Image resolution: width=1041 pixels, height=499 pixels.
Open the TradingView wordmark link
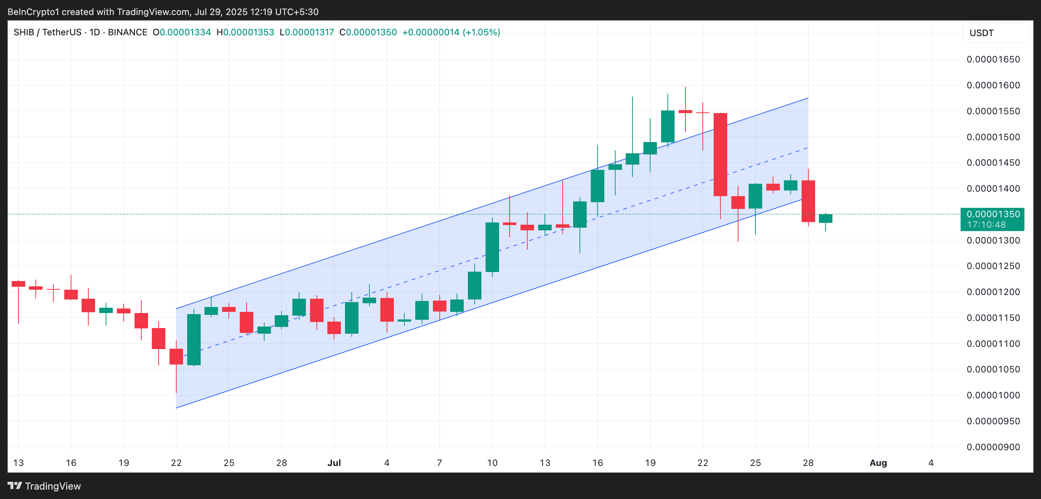tap(53, 486)
